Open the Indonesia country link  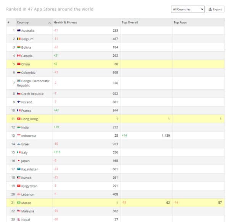[x=29, y=136]
